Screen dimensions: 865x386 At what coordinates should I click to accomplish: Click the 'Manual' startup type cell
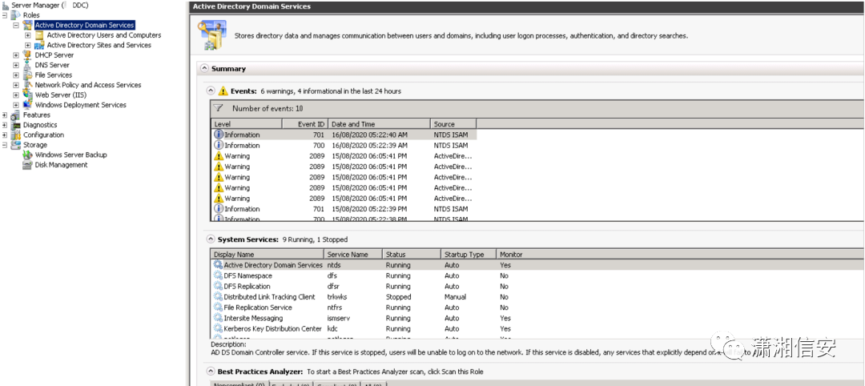coord(455,296)
